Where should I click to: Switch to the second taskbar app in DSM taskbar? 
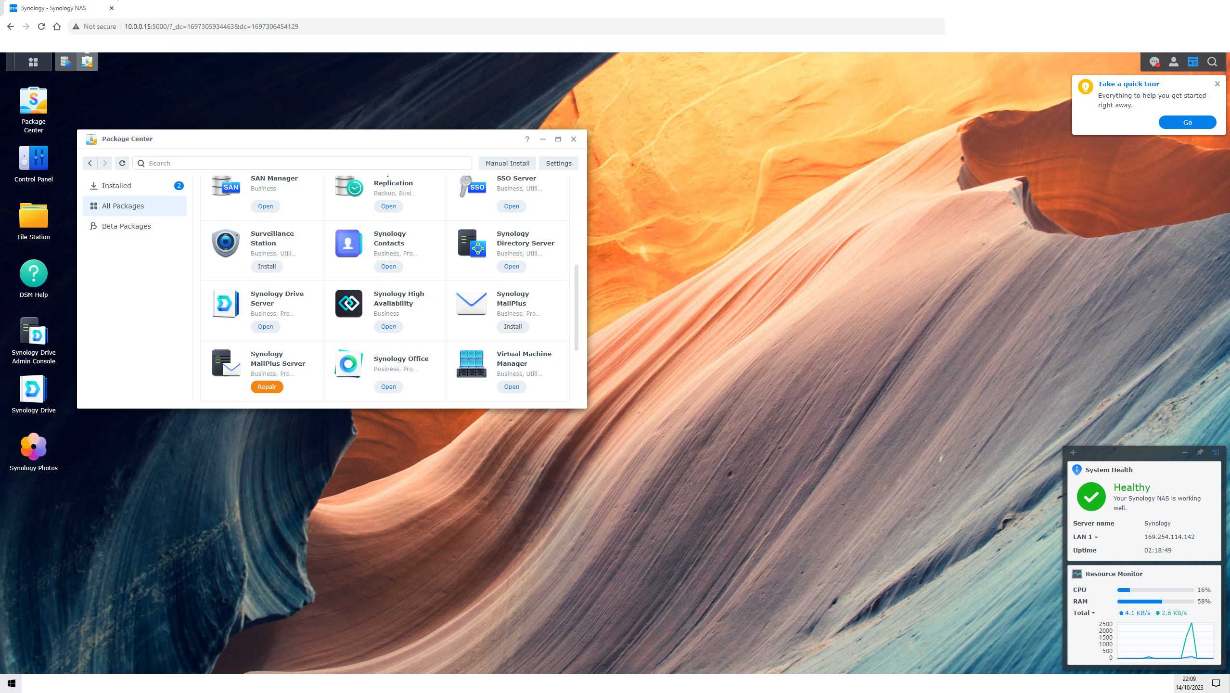point(66,62)
